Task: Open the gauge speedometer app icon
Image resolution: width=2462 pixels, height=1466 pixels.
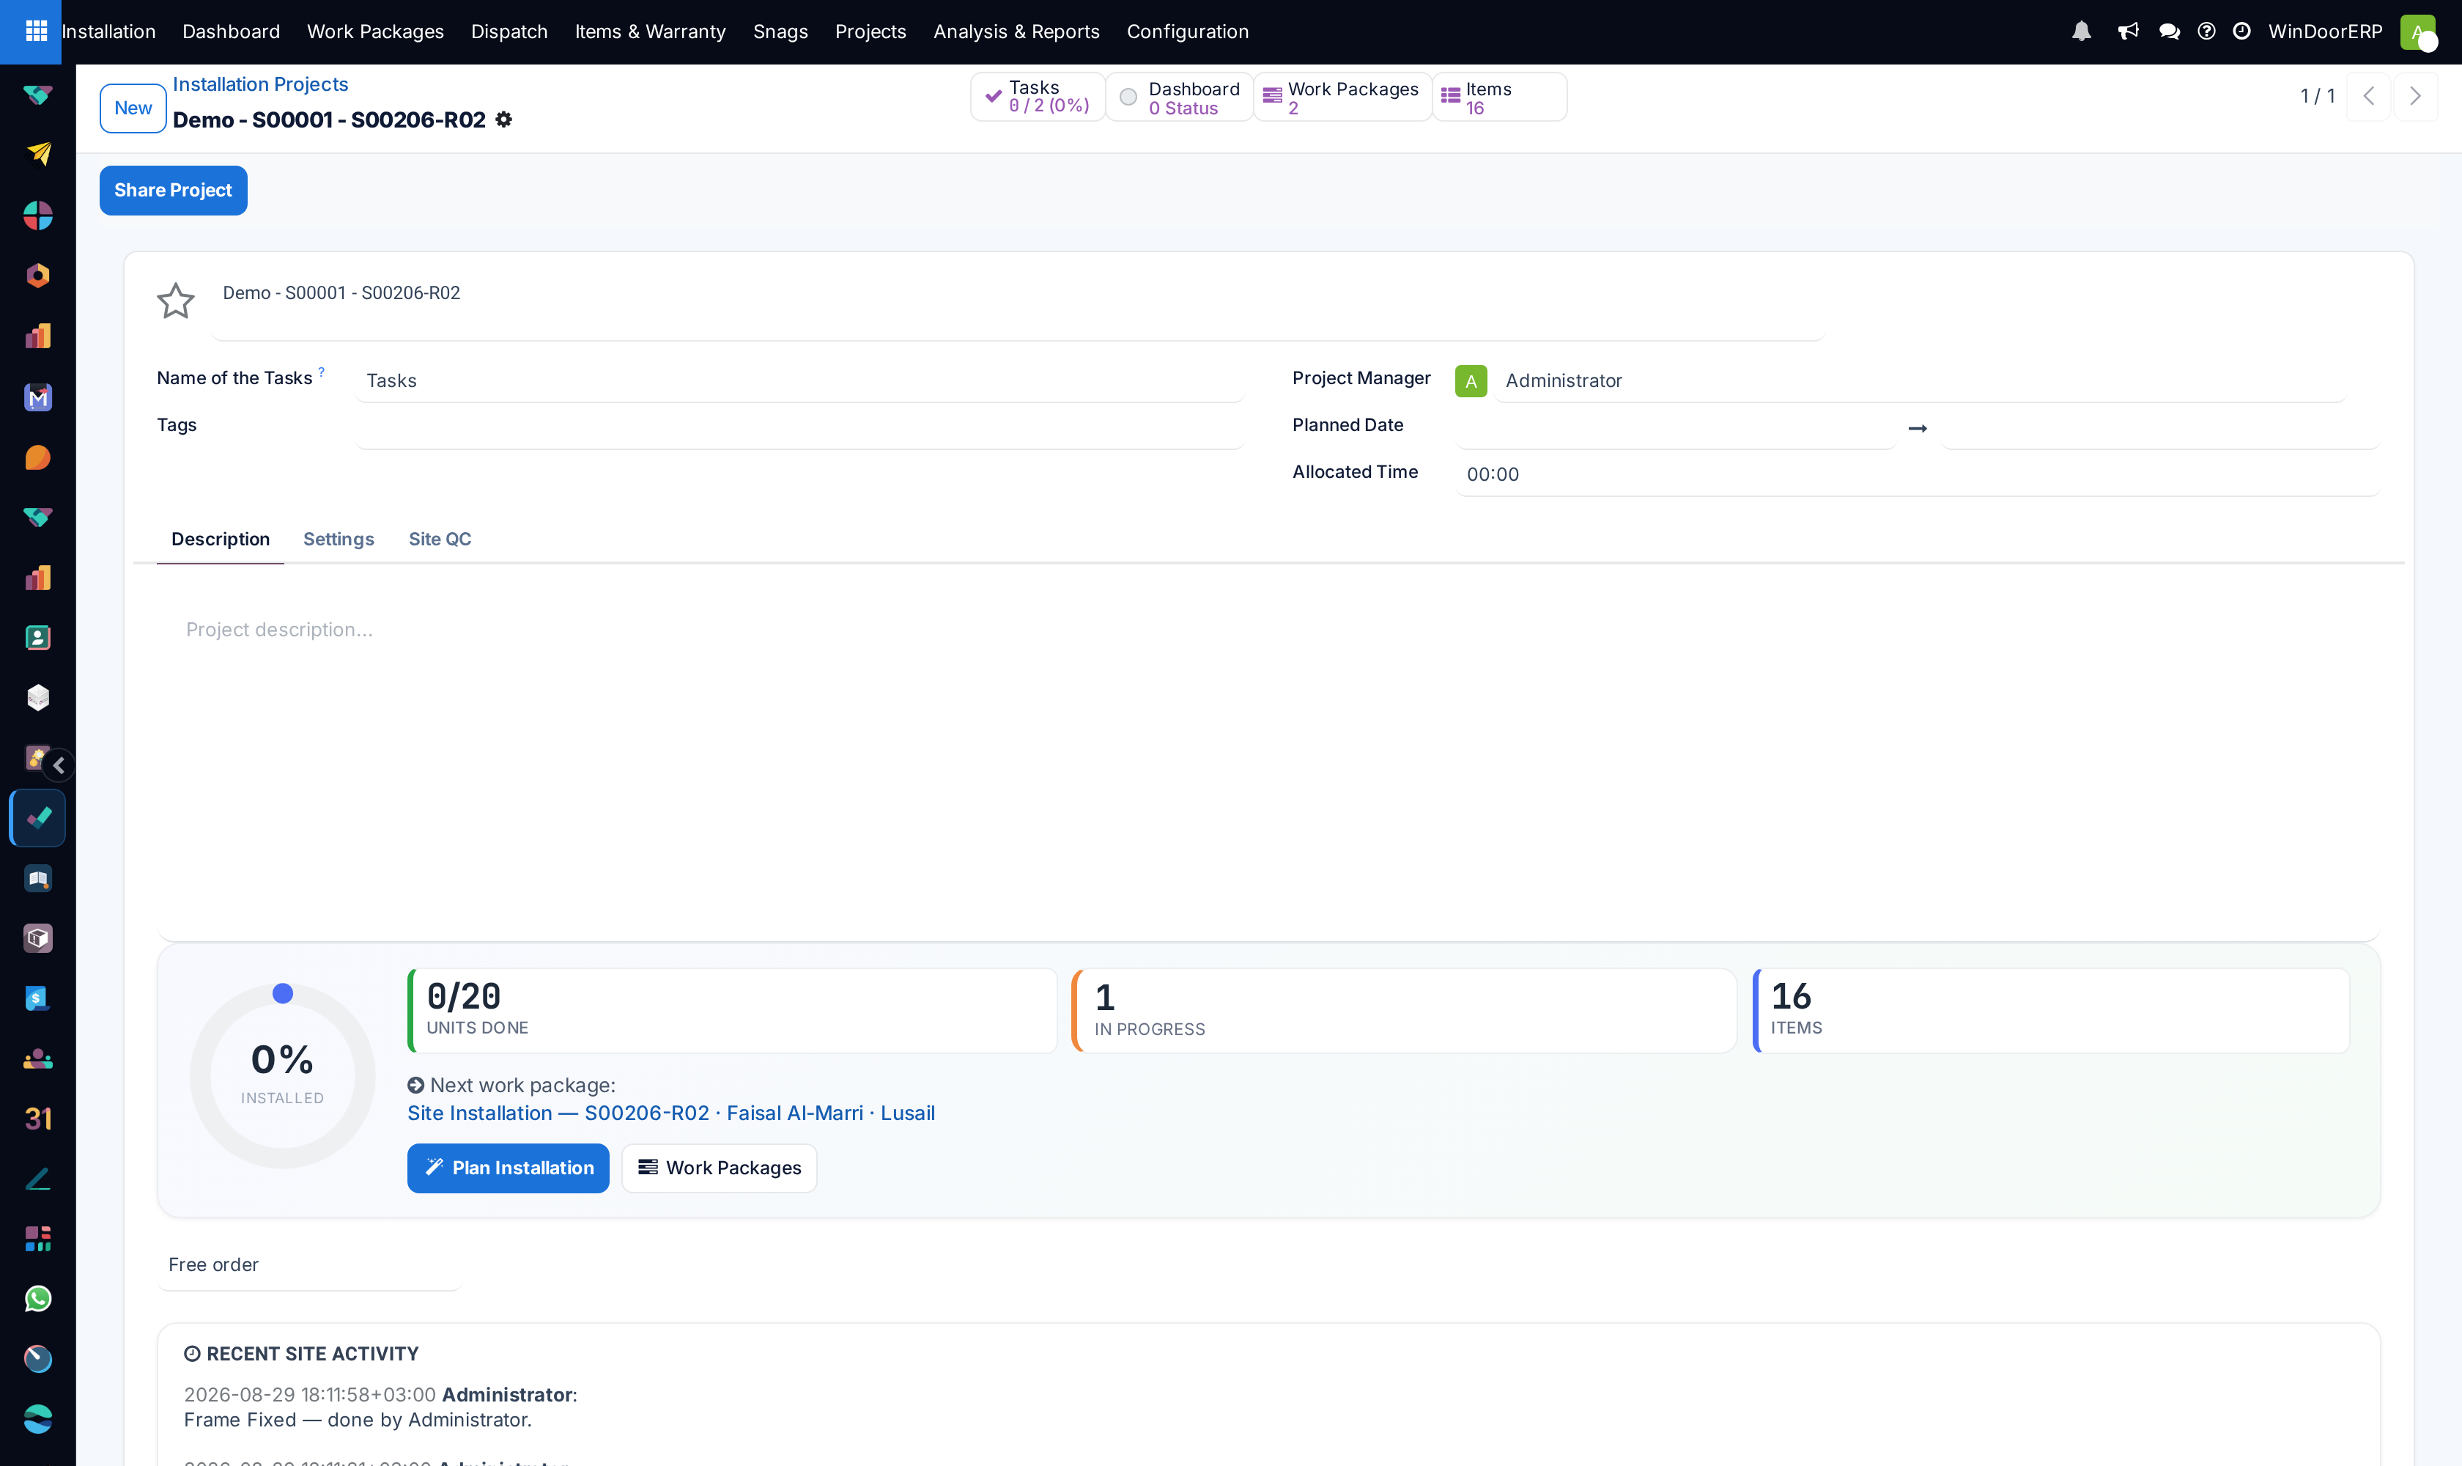Action: tap(39, 1358)
